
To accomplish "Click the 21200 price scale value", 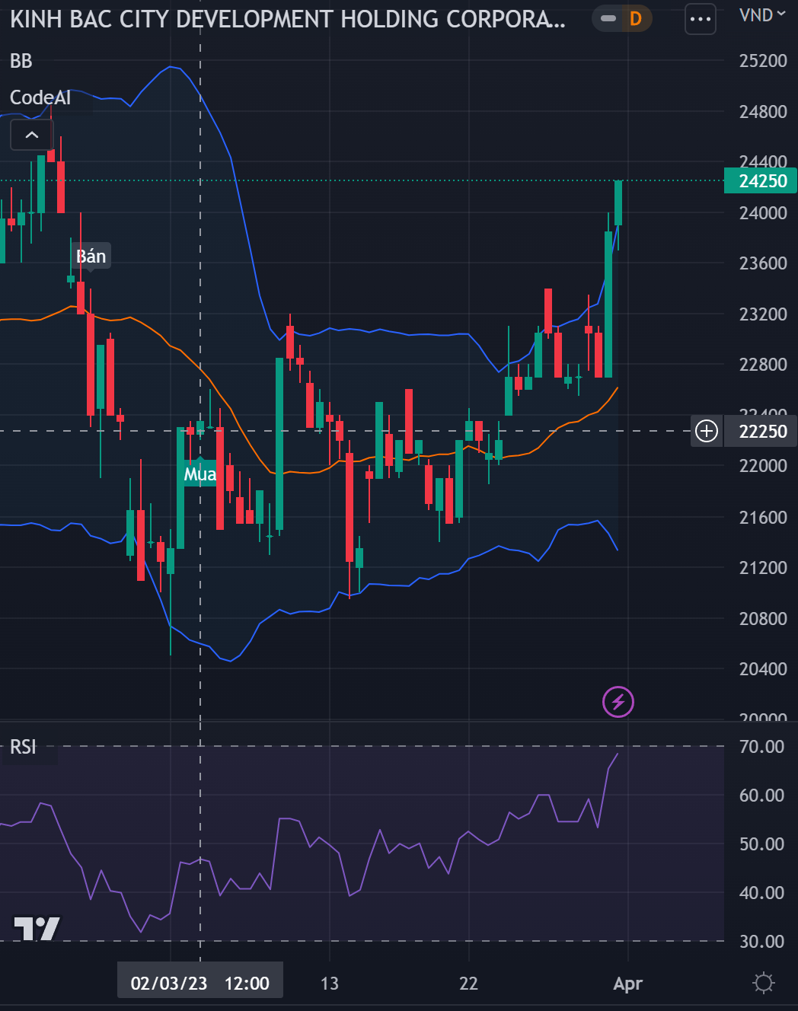I will [763, 568].
